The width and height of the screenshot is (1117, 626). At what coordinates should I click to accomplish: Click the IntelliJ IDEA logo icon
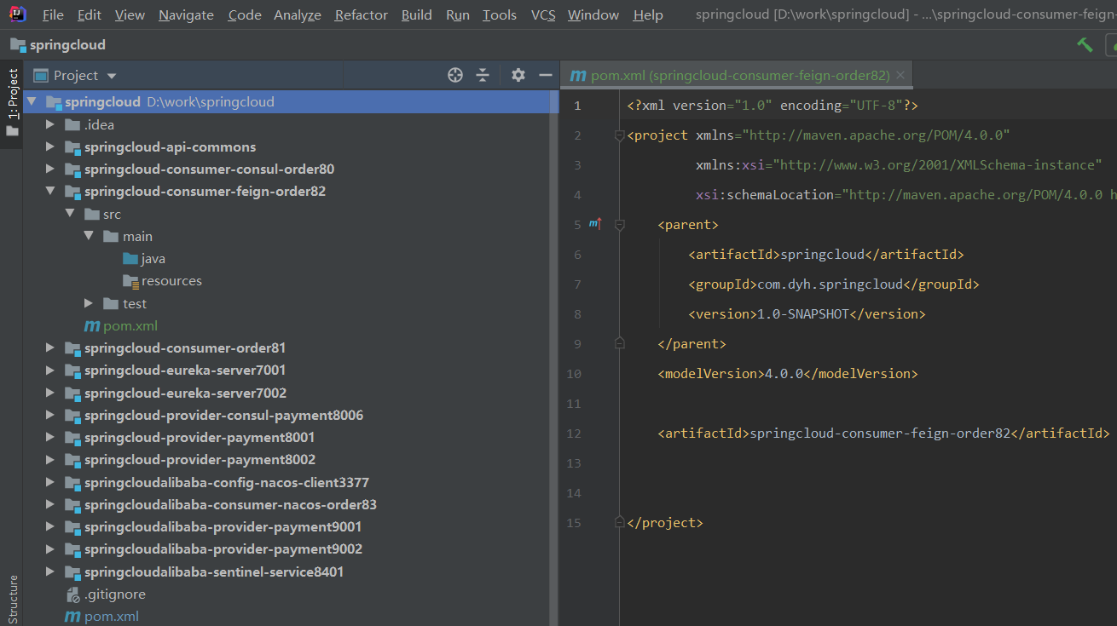[17, 14]
